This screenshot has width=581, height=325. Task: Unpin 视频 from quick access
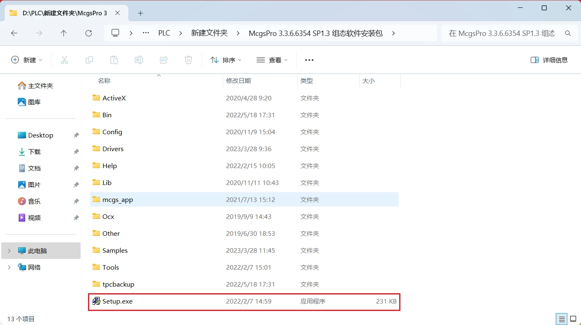(x=76, y=218)
